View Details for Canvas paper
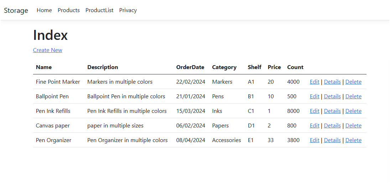The height and width of the screenshot is (183, 390). pyautogui.click(x=332, y=126)
